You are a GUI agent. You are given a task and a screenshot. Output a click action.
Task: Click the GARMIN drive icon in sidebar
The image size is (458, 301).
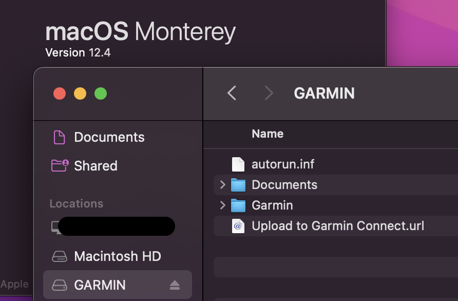60,285
